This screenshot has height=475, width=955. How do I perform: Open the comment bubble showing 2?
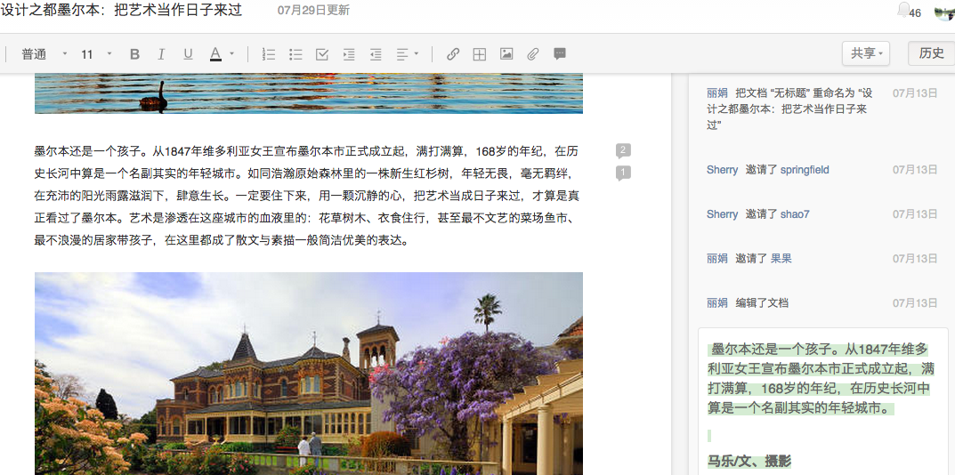point(622,150)
